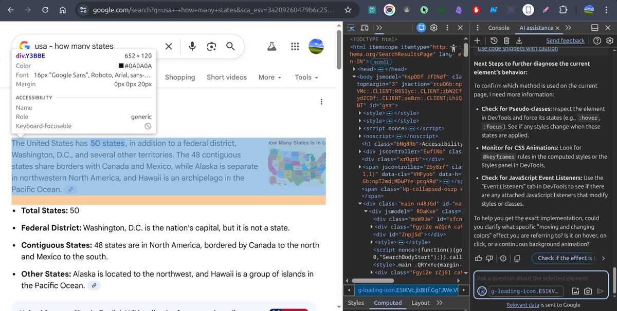
Task: Open DevTools settings gear in main toolbar
Action: click(x=433, y=28)
